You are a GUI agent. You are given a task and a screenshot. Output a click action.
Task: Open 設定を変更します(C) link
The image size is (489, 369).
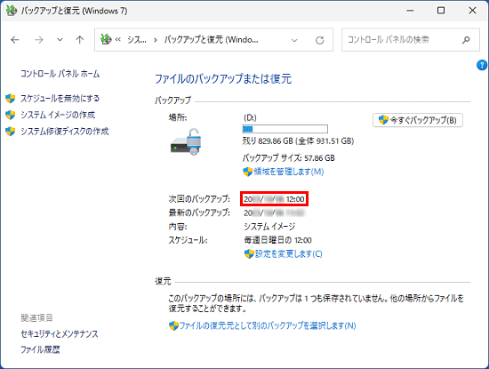tap(288, 254)
